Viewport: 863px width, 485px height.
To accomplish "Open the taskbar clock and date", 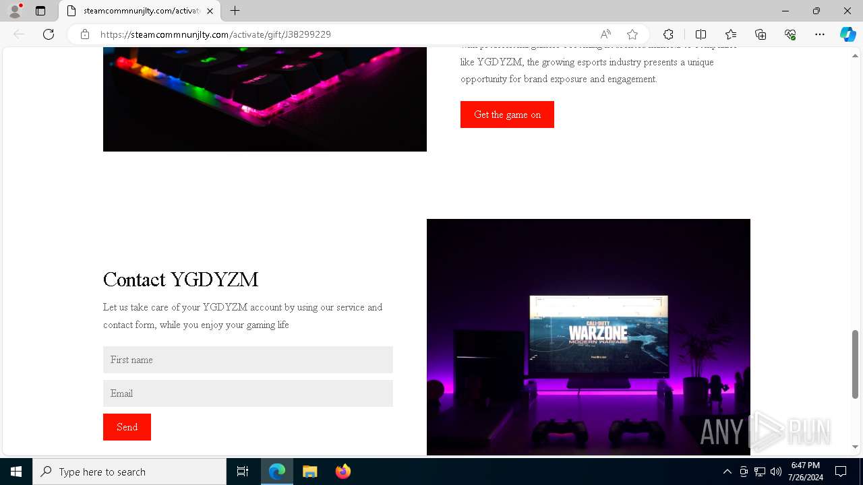I will (x=805, y=472).
